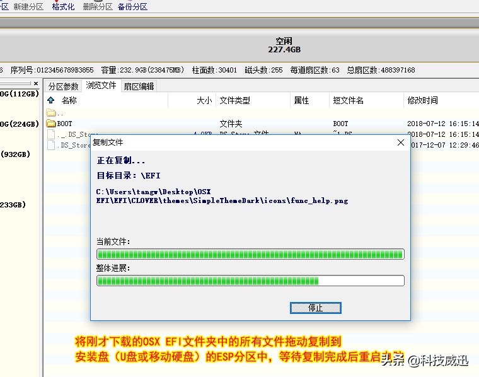Select the (224GB) disk entry in left panel
Screen dimensions: 479x377
[20, 124]
